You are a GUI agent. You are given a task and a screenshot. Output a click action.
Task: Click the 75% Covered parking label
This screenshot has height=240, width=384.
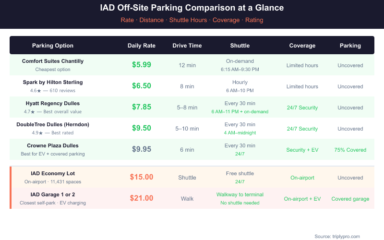click(x=350, y=150)
